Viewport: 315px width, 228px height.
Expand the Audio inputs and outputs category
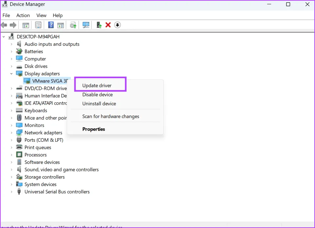click(x=11, y=44)
